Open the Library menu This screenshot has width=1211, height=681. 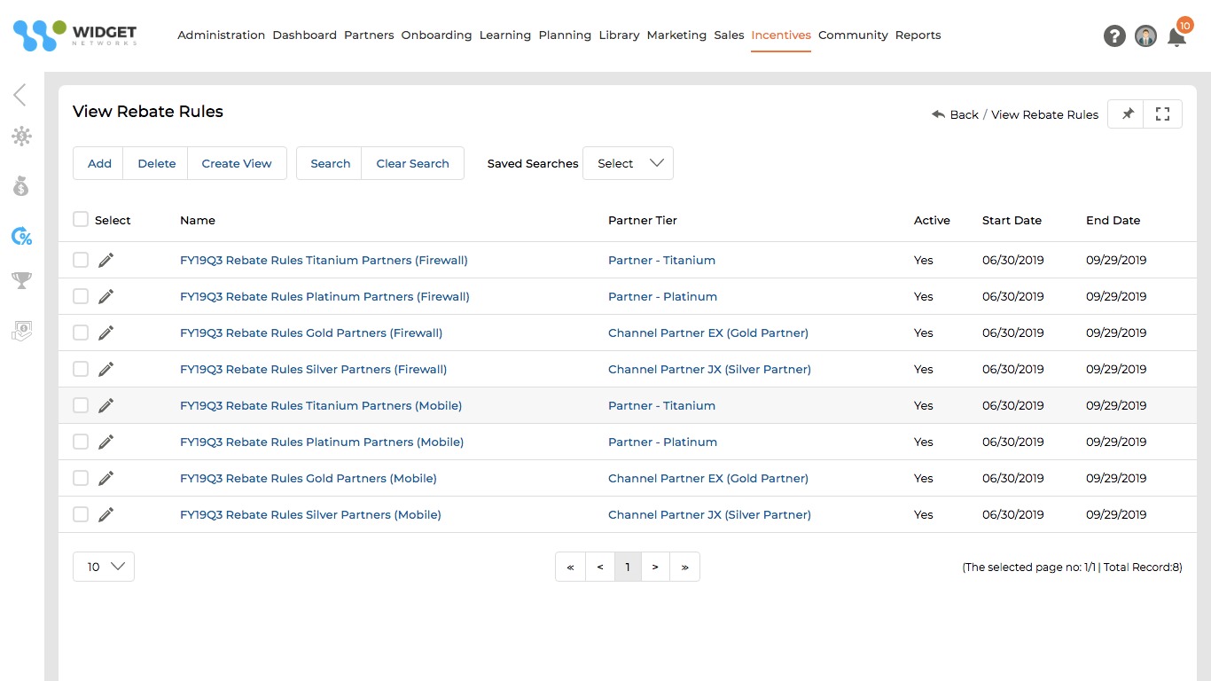tap(619, 35)
